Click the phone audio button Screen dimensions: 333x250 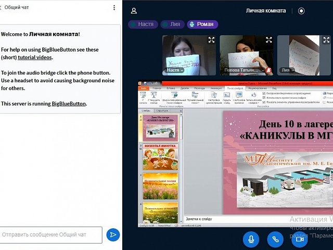275,239
